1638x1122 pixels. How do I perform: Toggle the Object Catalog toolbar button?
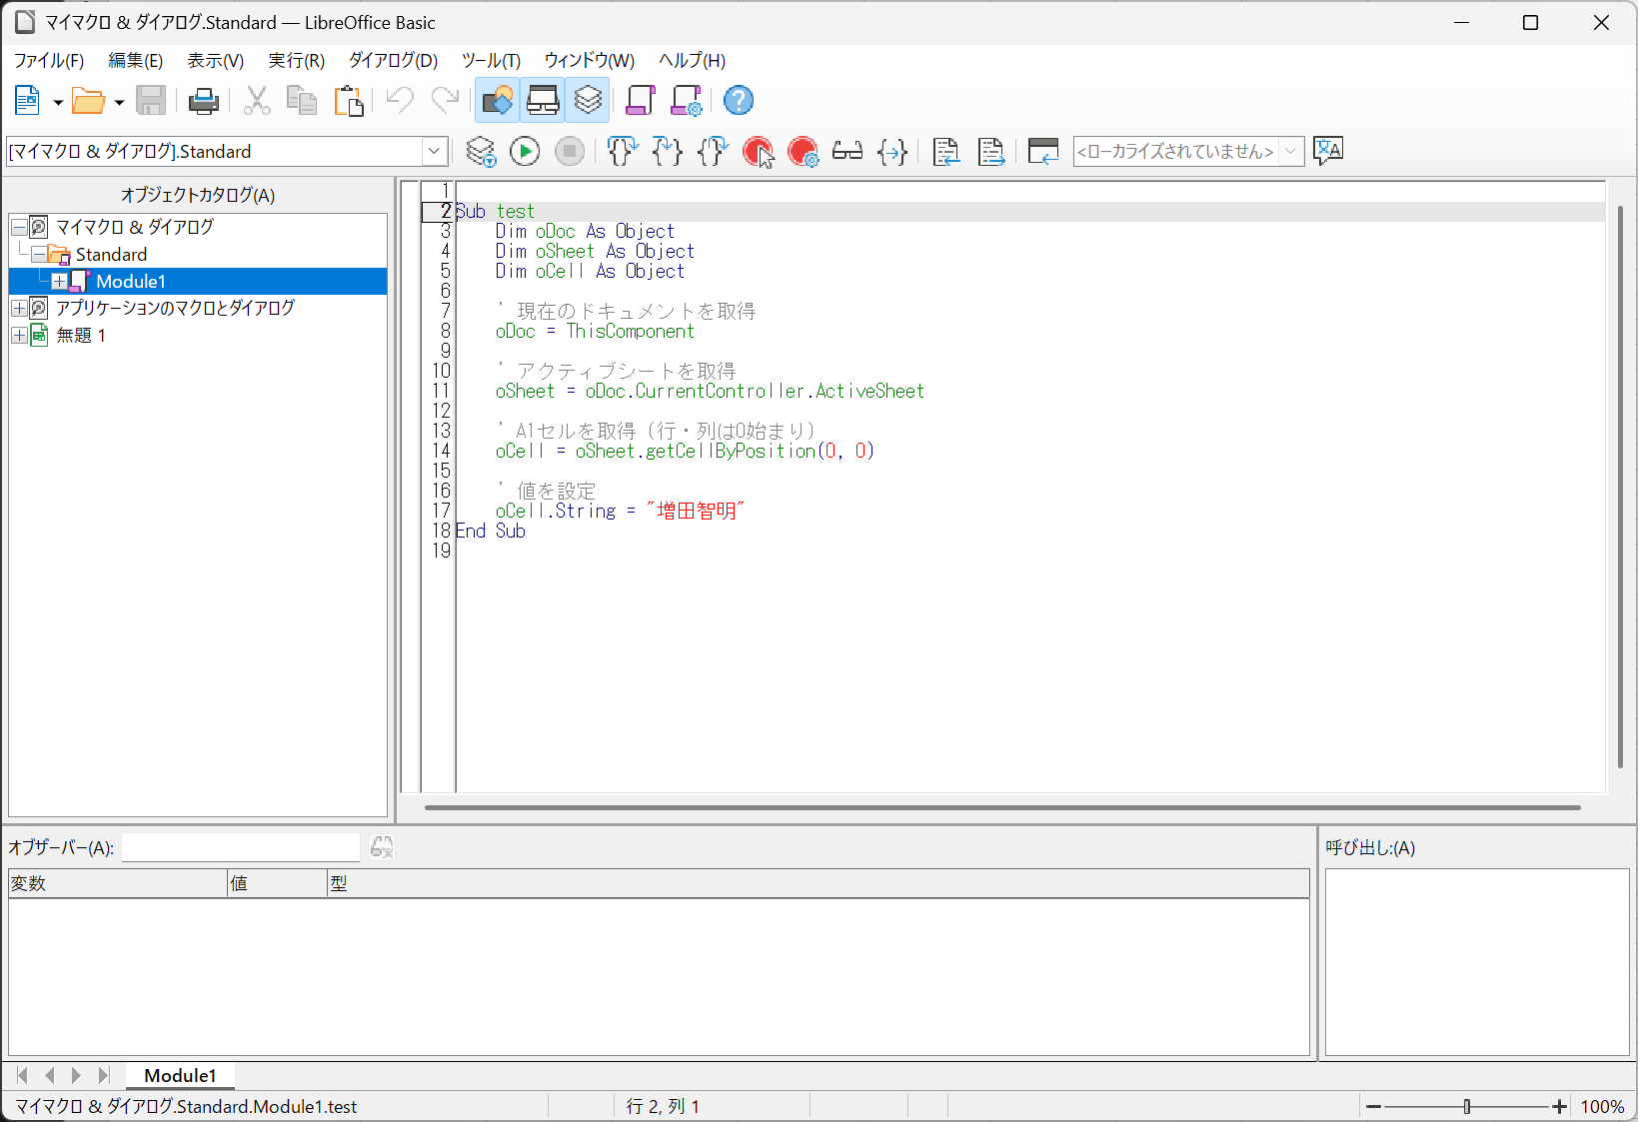click(498, 101)
